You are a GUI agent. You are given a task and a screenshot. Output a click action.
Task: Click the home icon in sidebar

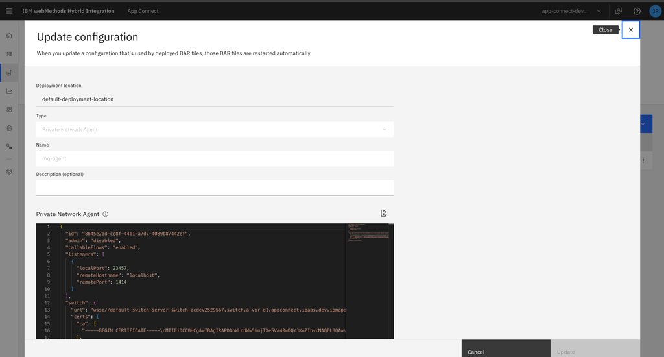coord(9,36)
